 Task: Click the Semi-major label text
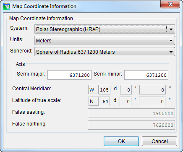(x=31, y=74)
